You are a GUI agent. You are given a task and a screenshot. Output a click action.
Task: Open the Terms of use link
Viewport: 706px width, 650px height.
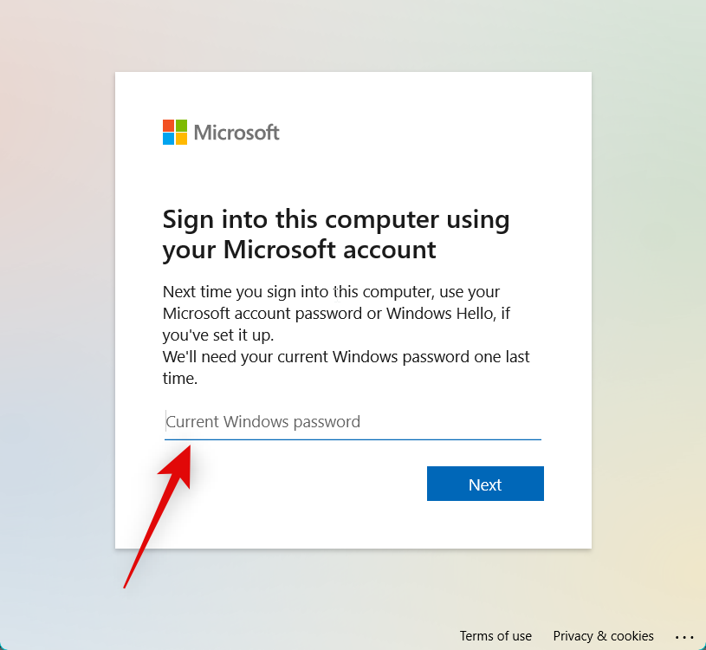pos(495,635)
